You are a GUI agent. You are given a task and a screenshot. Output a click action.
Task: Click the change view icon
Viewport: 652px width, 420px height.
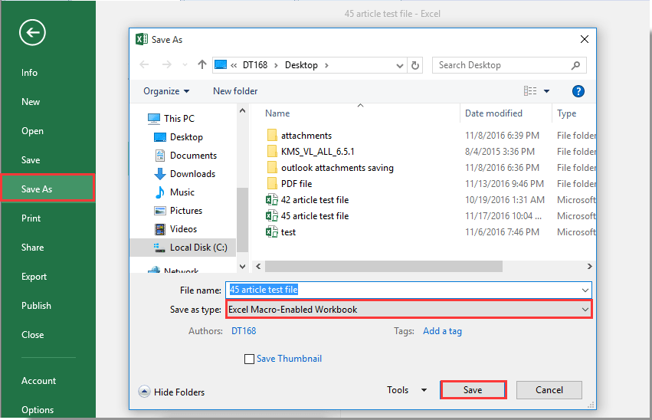coord(530,91)
